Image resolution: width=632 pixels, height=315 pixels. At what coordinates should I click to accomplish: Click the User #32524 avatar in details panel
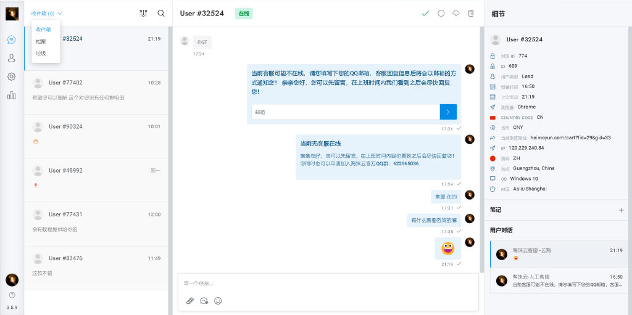pyautogui.click(x=496, y=39)
